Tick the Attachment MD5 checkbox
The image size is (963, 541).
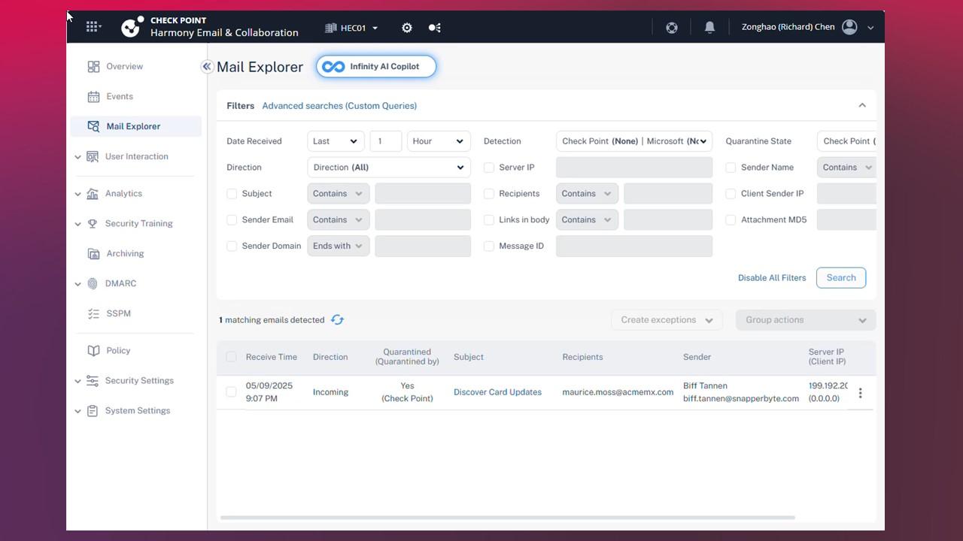point(731,220)
